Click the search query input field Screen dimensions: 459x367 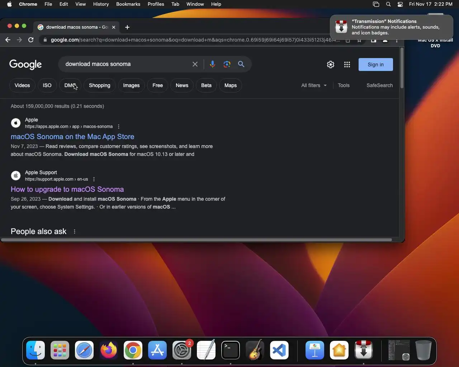(126, 64)
